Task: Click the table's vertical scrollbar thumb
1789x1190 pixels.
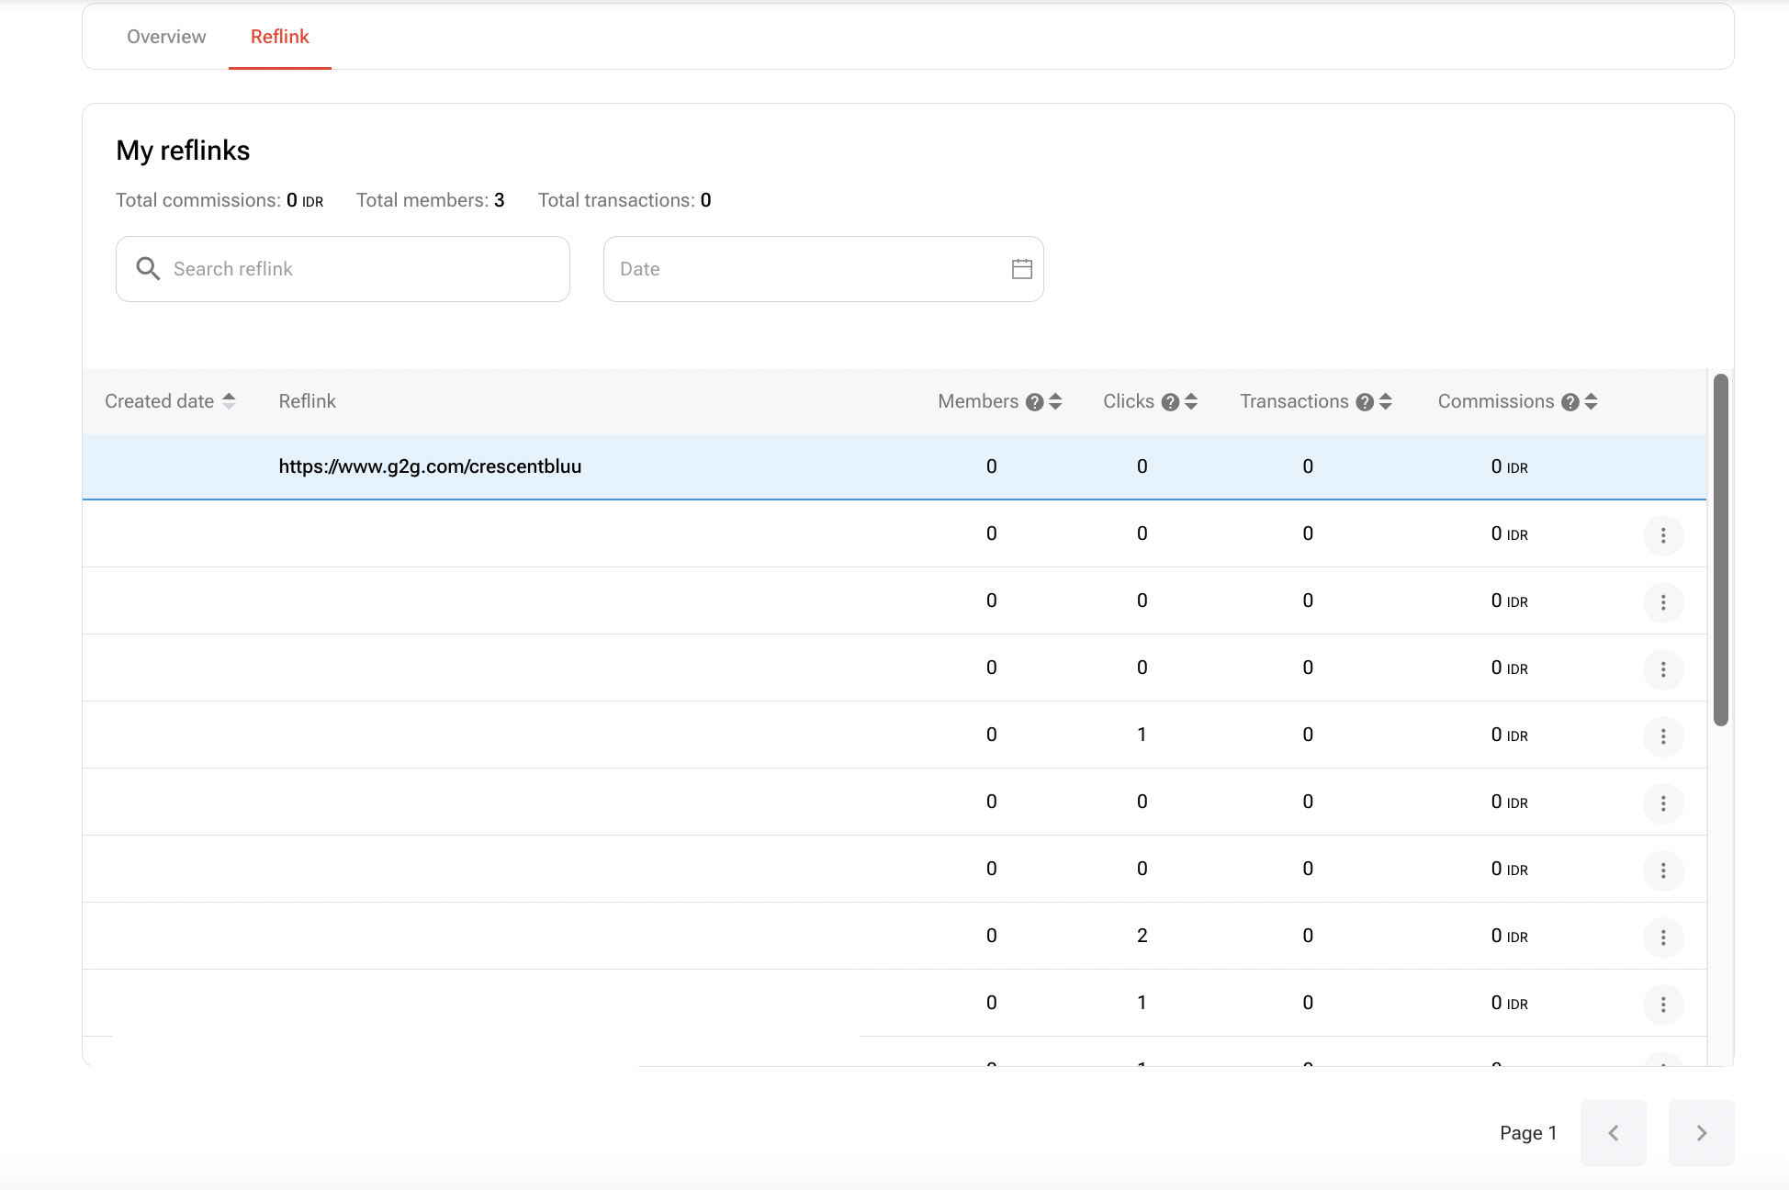Action: pyautogui.click(x=1720, y=549)
